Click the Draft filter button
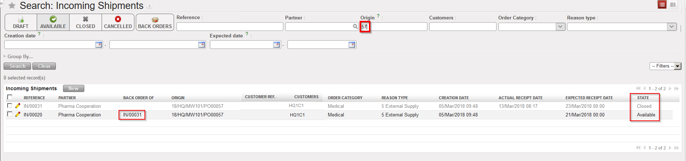This screenshot has width=686, height=161. [21, 22]
